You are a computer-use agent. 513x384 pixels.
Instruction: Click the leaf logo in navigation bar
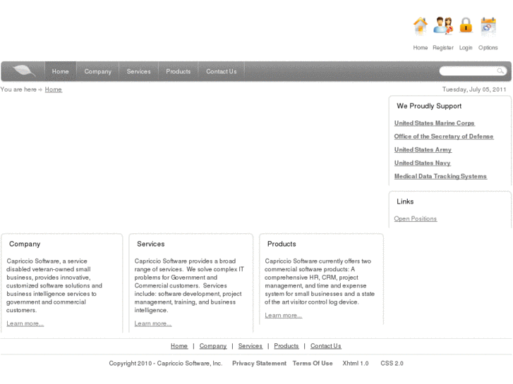[x=23, y=70]
